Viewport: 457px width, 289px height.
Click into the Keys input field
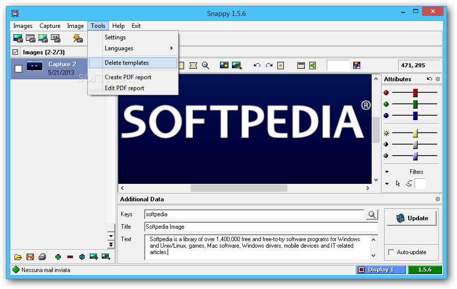254,214
